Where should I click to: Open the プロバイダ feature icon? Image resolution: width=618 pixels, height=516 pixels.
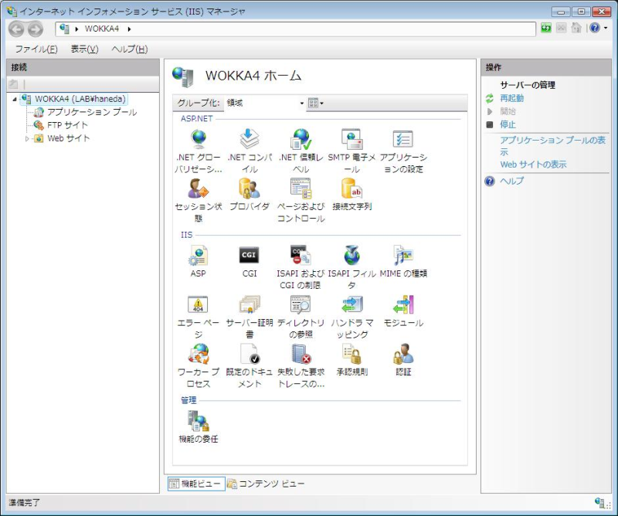(250, 188)
